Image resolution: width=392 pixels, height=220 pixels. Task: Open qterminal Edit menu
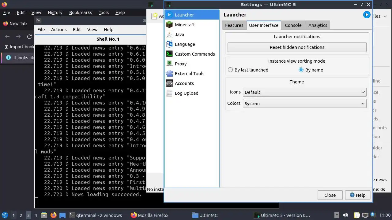77,30
